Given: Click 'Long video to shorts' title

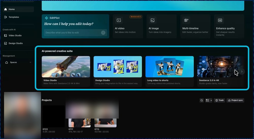Looking at the screenshot, I should click(x=158, y=80).
